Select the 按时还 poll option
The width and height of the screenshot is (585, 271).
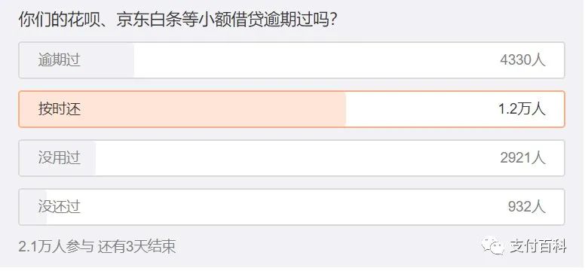(x=292, y=109)
